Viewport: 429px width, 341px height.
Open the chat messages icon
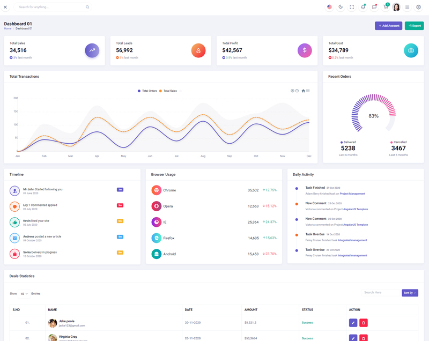374,7
